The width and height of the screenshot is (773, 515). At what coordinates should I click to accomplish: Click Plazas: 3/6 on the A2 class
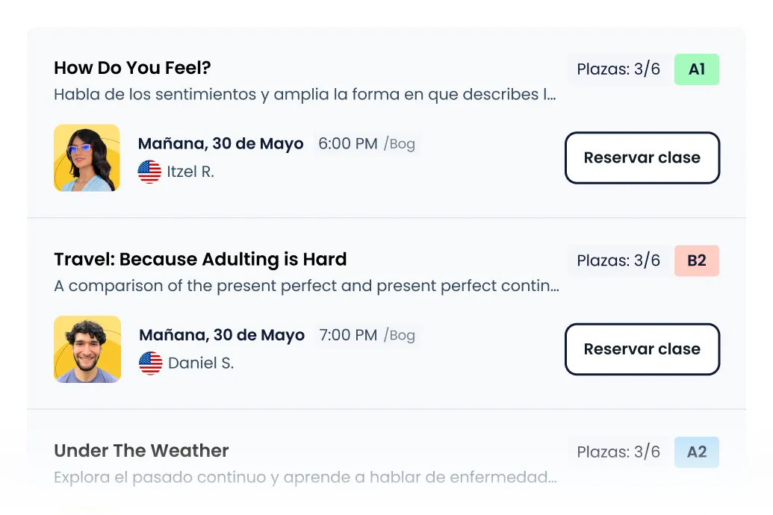618,452
